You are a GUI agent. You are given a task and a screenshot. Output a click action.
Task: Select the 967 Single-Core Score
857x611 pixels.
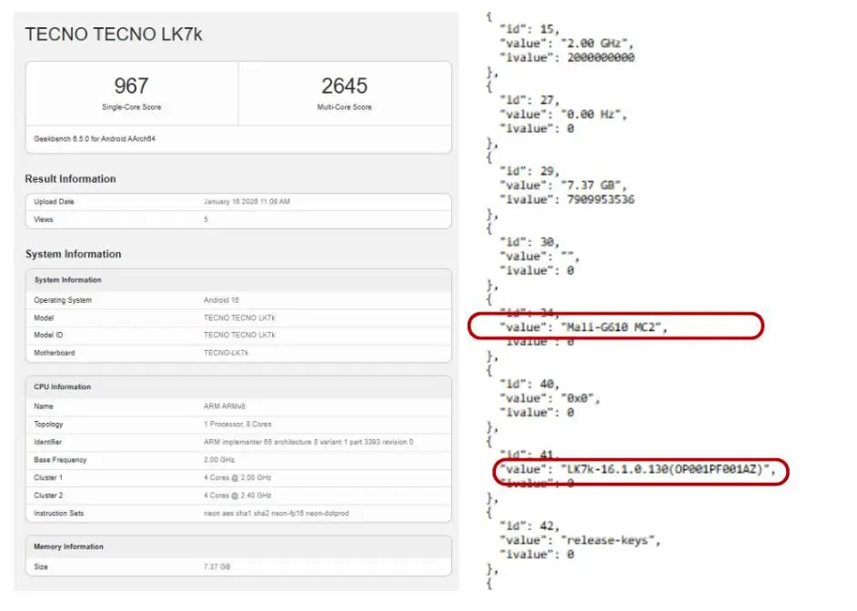[131, 86]
